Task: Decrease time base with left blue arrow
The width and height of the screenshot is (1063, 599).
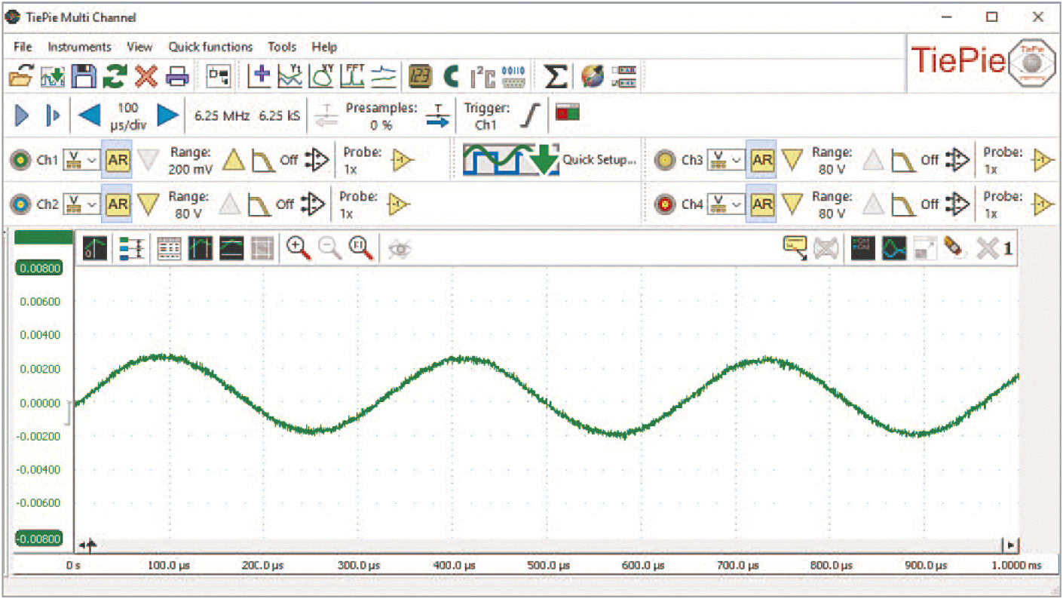Action: (x=89, y=115)
